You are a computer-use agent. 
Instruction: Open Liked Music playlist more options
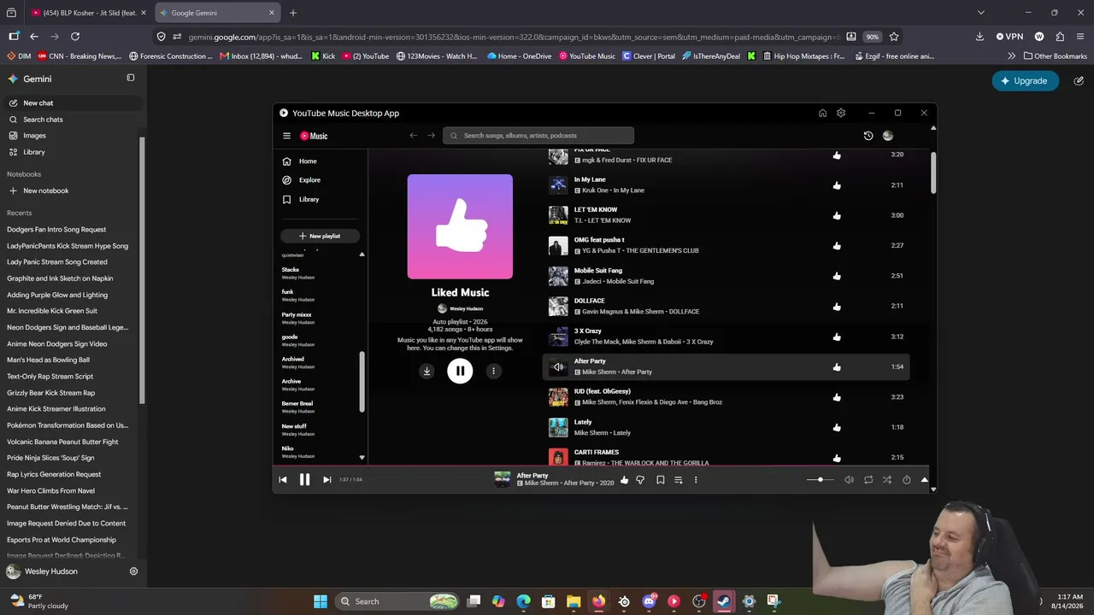(493, 371)
